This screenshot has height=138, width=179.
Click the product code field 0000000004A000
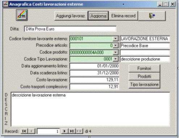pyautogui.click(x=91, y=53)
